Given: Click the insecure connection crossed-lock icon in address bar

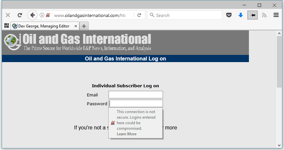Looking at the screenshot, I should (48, 15).
